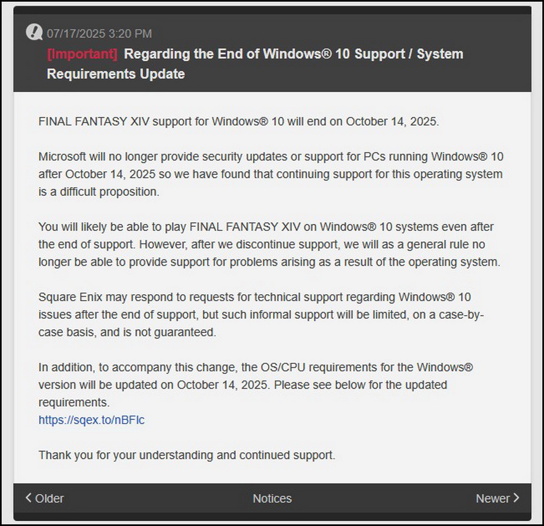Click the exclamation notice icon in header
This screenshot has height=526, width=544.
coord(34,32)
